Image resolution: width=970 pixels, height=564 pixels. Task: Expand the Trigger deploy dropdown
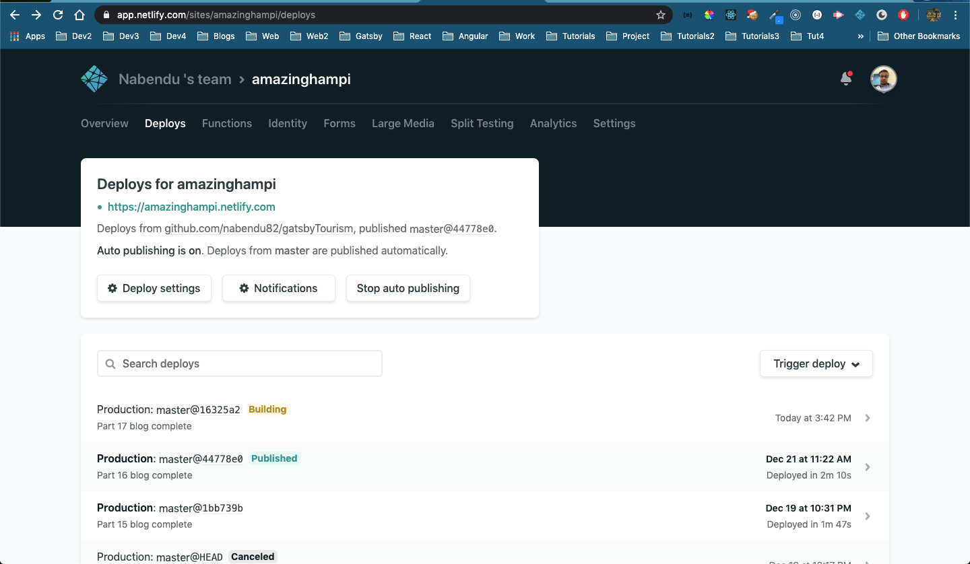[x=816, y=363]
